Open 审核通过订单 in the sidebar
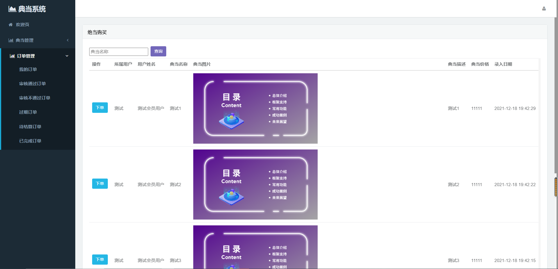Viewport: 558px width, 269px height. [x=32, y=84]
